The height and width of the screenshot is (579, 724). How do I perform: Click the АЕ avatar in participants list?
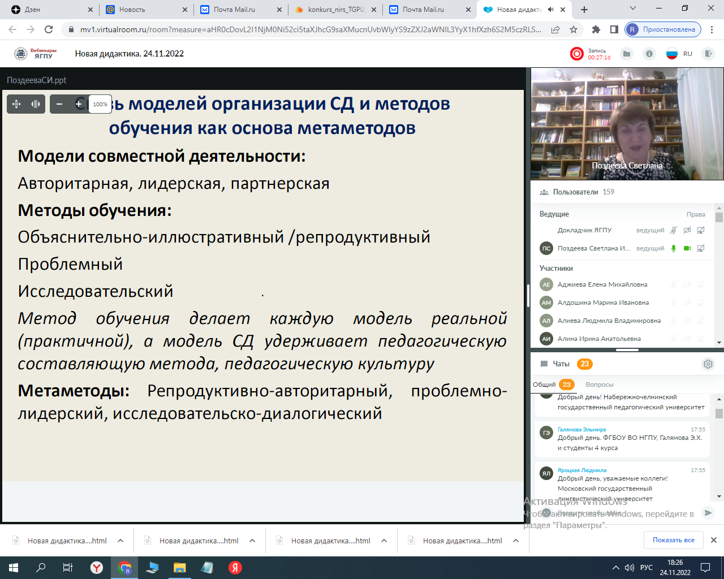tap(546, 284)
